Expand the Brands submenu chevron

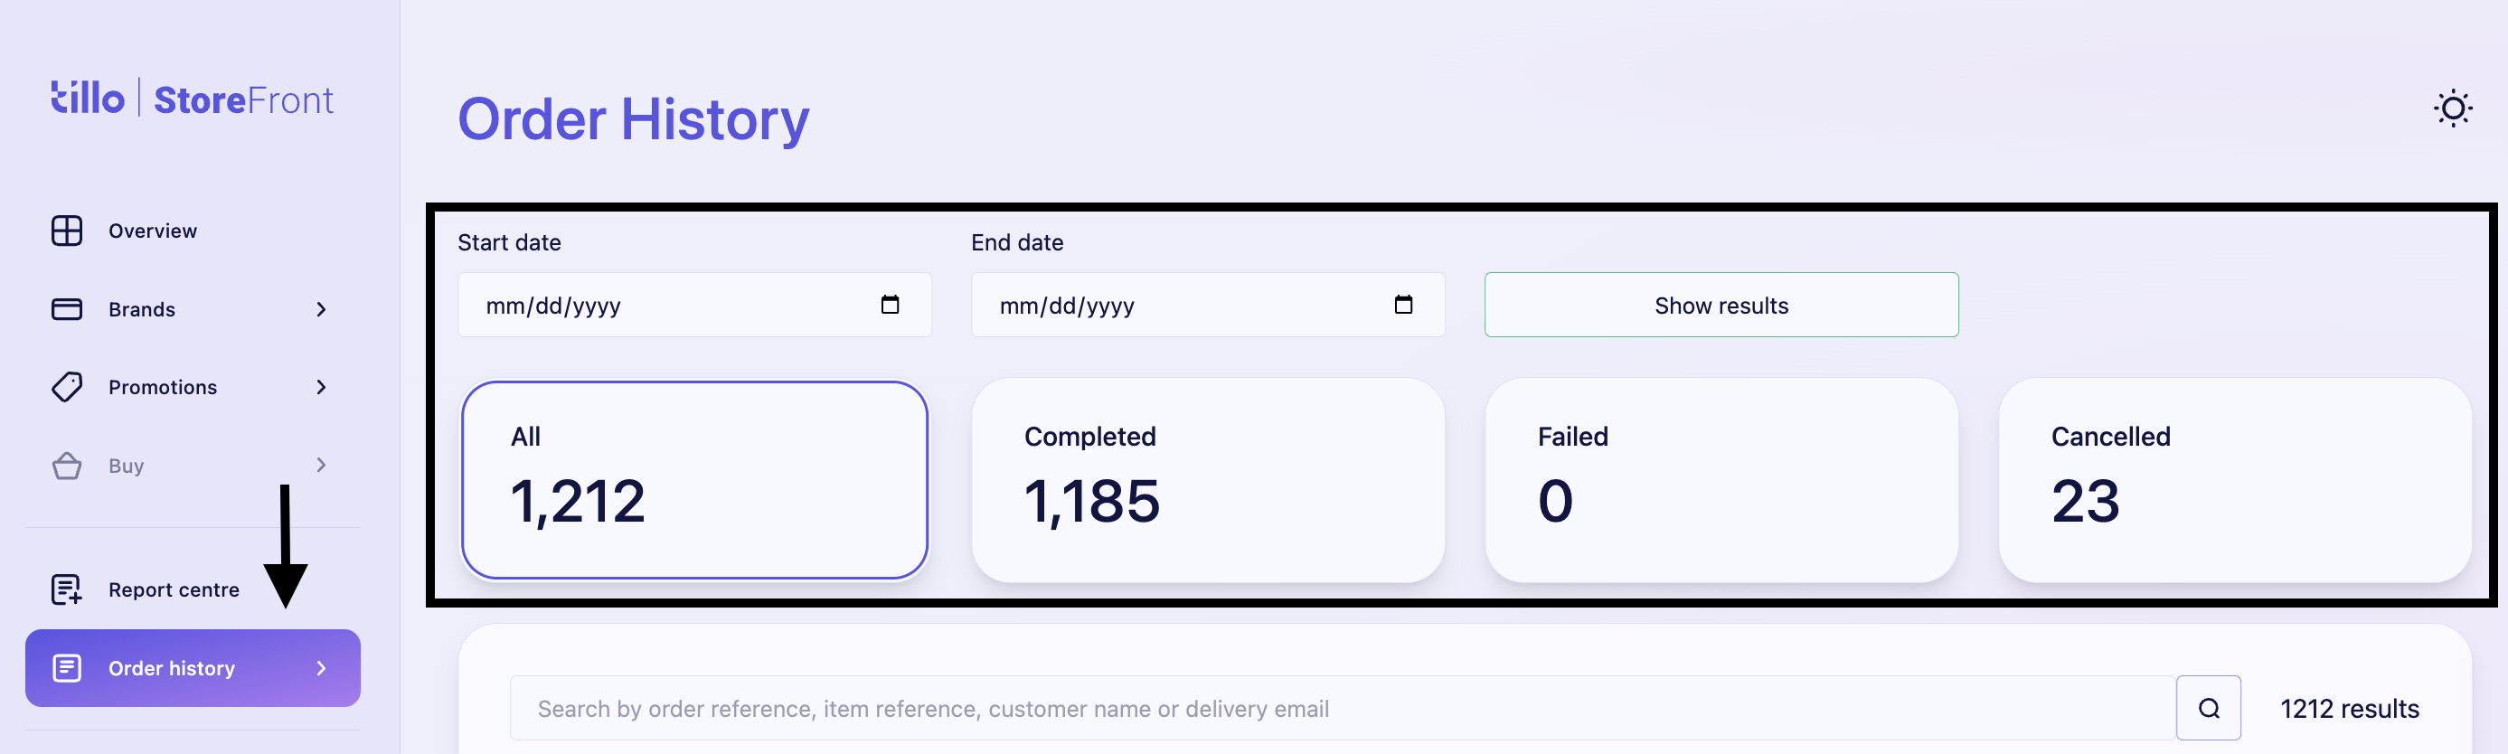click(x=321, y=309)
